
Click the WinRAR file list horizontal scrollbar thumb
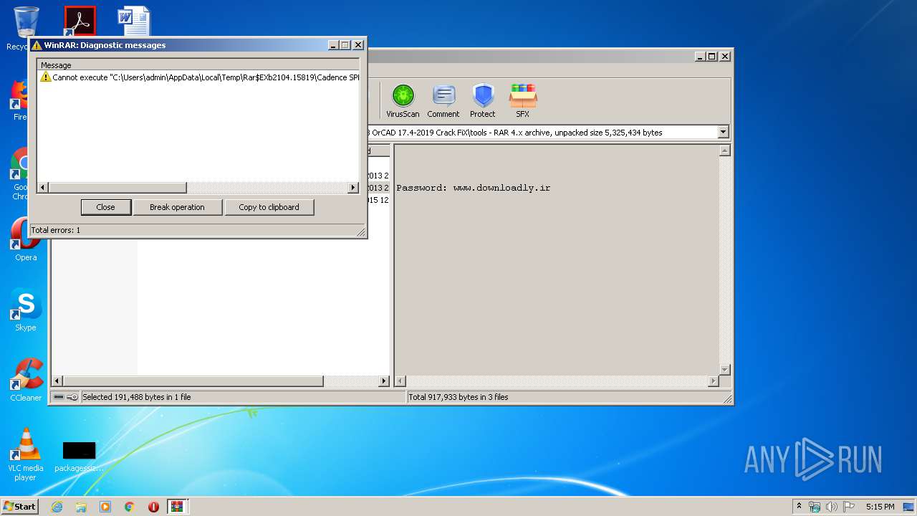(193, 381)
